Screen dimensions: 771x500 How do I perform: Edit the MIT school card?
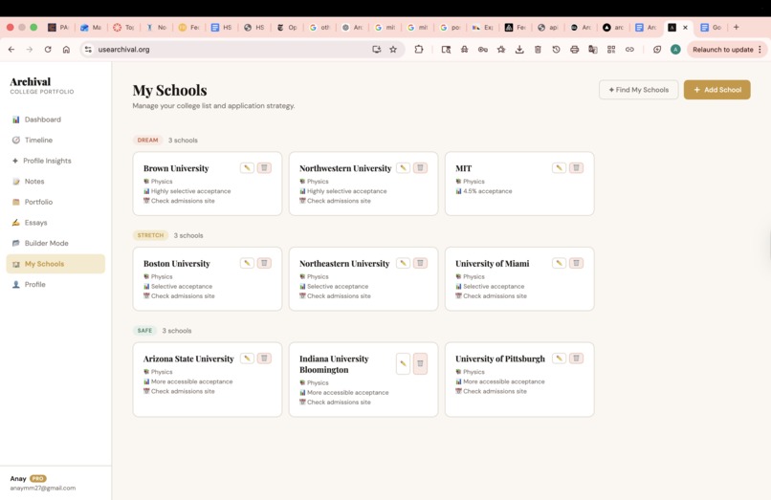tap(559, 168)
